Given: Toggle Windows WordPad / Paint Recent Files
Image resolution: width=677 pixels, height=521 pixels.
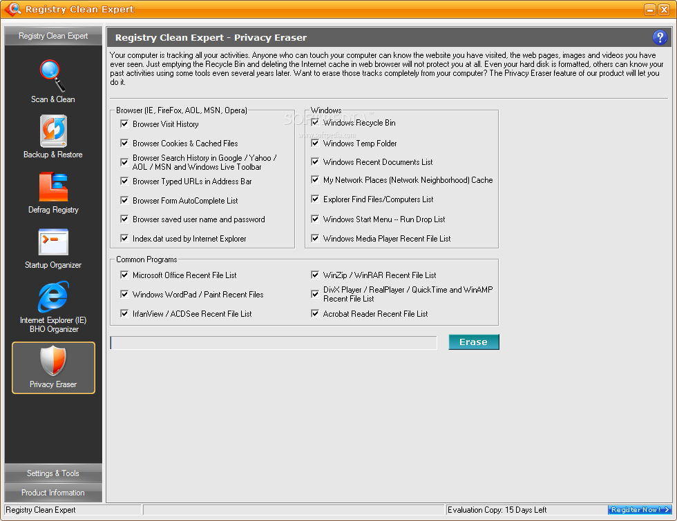Looking at the screenshot, I should pyautogui.click(x=124, y=294).
